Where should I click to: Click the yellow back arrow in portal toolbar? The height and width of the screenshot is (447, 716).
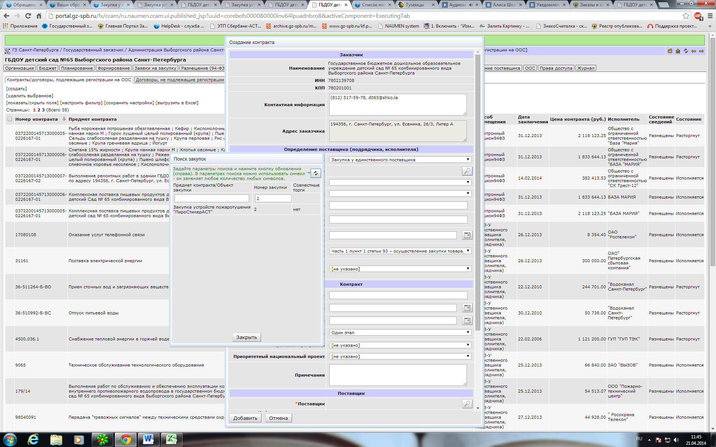(694, 51)
